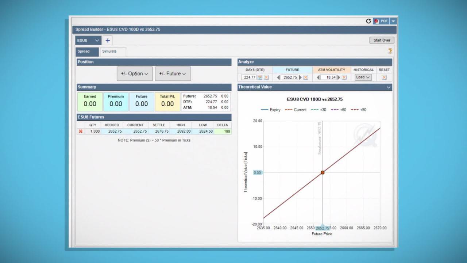Open the calendar picker for Days (DTE)

260,77
